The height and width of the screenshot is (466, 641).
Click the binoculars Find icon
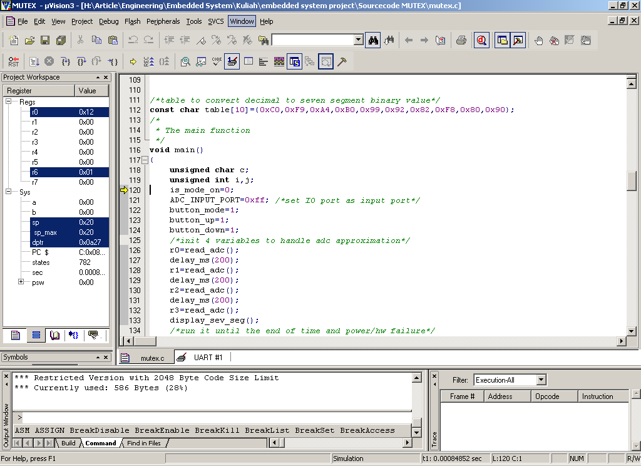point(373,41)
